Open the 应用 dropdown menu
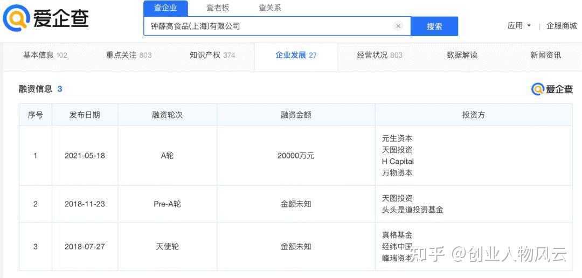The width and height of the screenshot is (582, 278). coord(519,26)
